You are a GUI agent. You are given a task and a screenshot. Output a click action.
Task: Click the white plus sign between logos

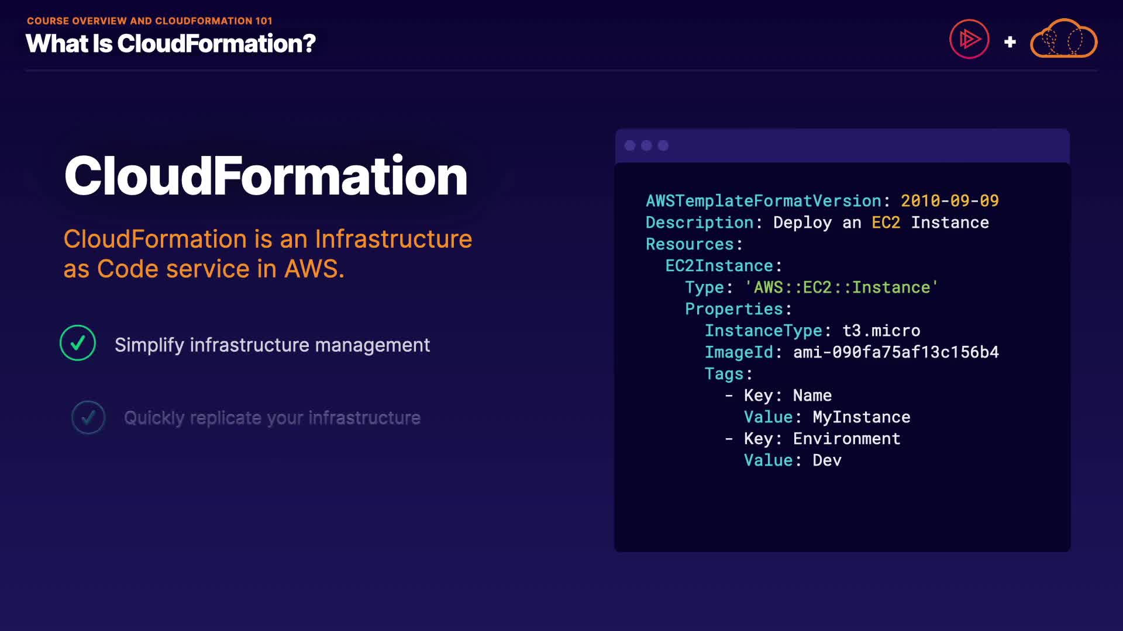(x=1010, y=42)
